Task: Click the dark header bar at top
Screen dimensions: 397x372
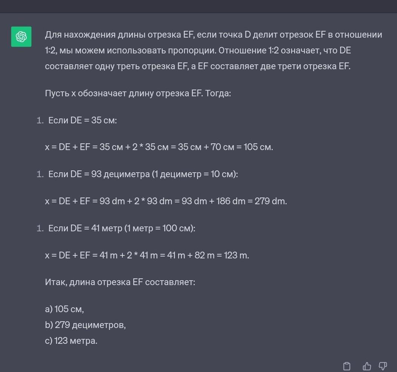Action: (198, 6)
